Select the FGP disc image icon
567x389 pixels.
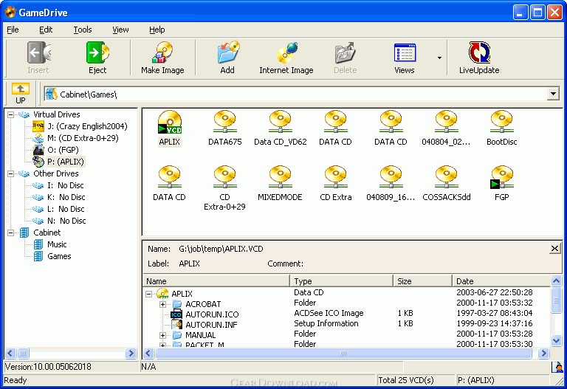click(x=501, y=183)
